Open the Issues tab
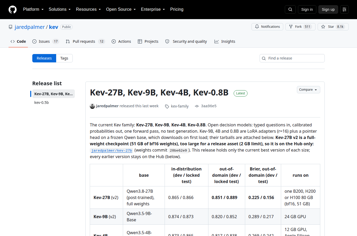357x236 pixels. (x=46, y=41)
